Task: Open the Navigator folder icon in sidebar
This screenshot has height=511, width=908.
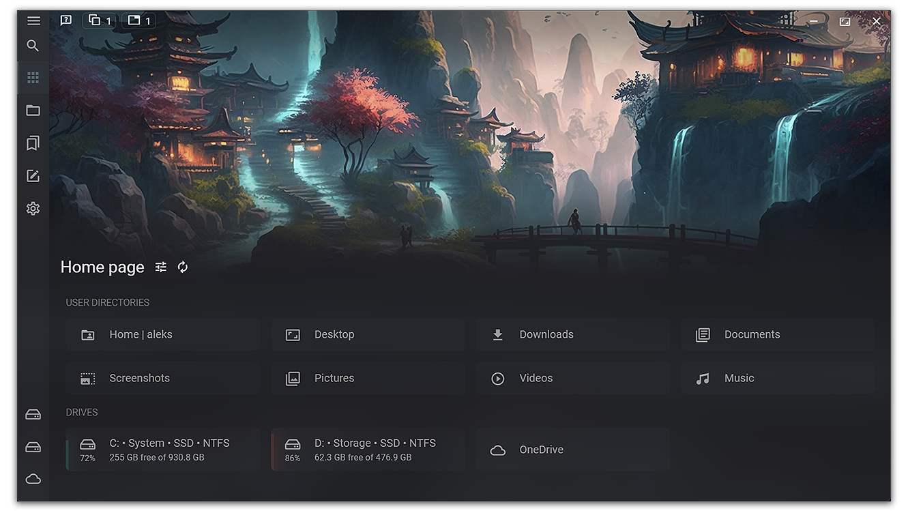Action: tap(33, 111)
